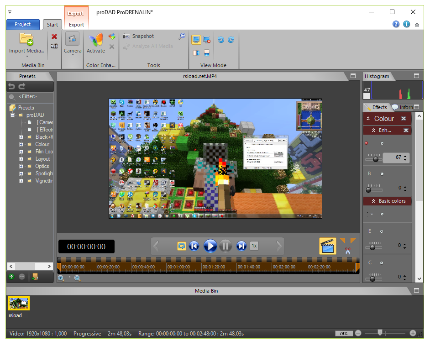Click the Activate color enhancement icon
The image size is (430, 346).
pyautogui.click(x=96, y=41)
